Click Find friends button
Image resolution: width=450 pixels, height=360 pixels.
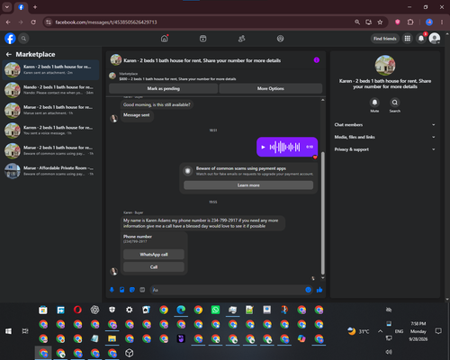(x=385, y=39)
